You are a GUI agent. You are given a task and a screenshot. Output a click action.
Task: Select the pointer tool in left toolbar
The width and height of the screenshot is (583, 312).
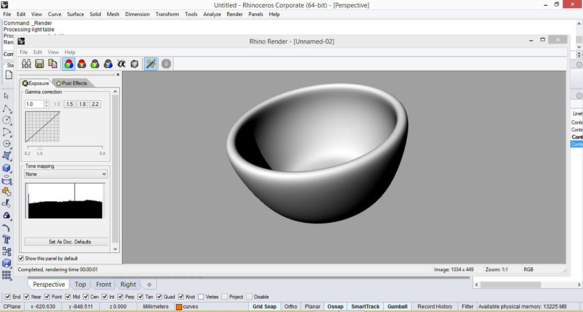[x=6, y=96]
